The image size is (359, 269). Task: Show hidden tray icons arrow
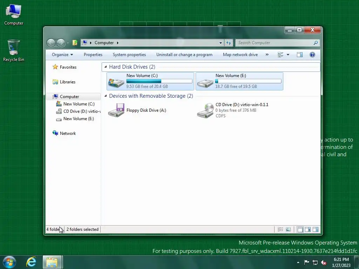tap(298, 262)
